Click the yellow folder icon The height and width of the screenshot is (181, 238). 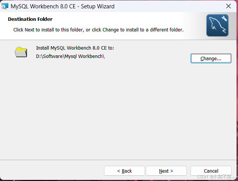[21, 52]
